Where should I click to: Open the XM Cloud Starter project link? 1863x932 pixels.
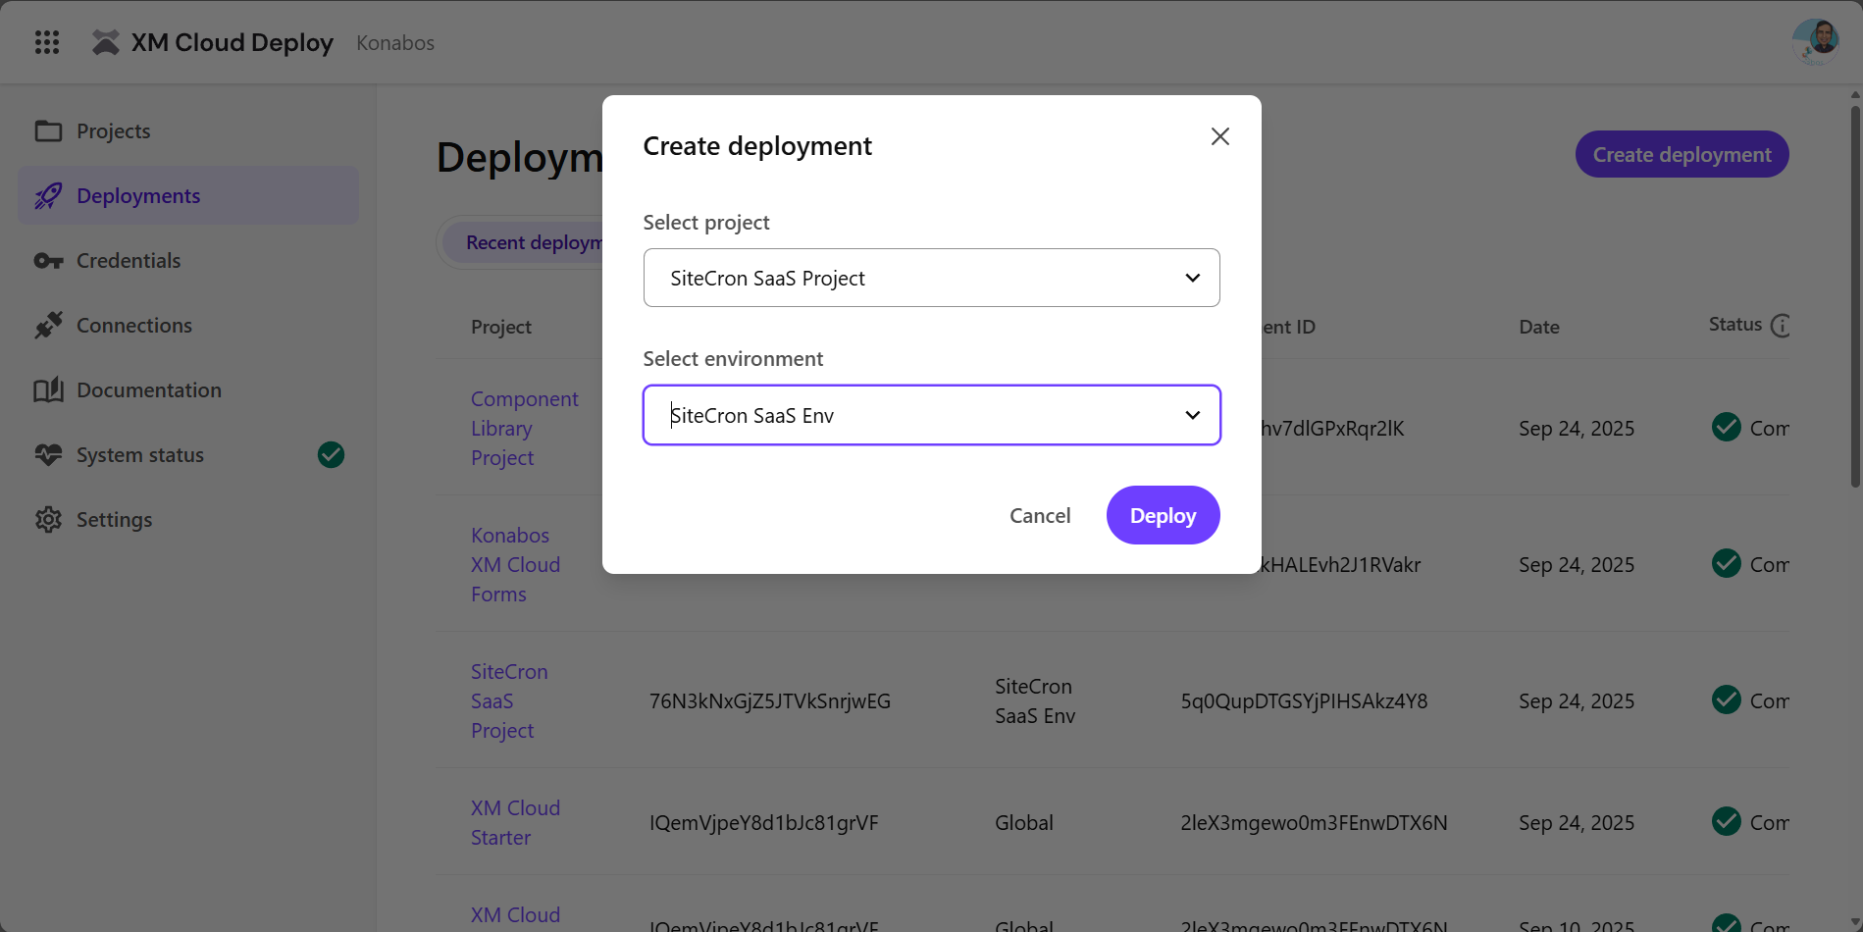(x=515, y=822)
